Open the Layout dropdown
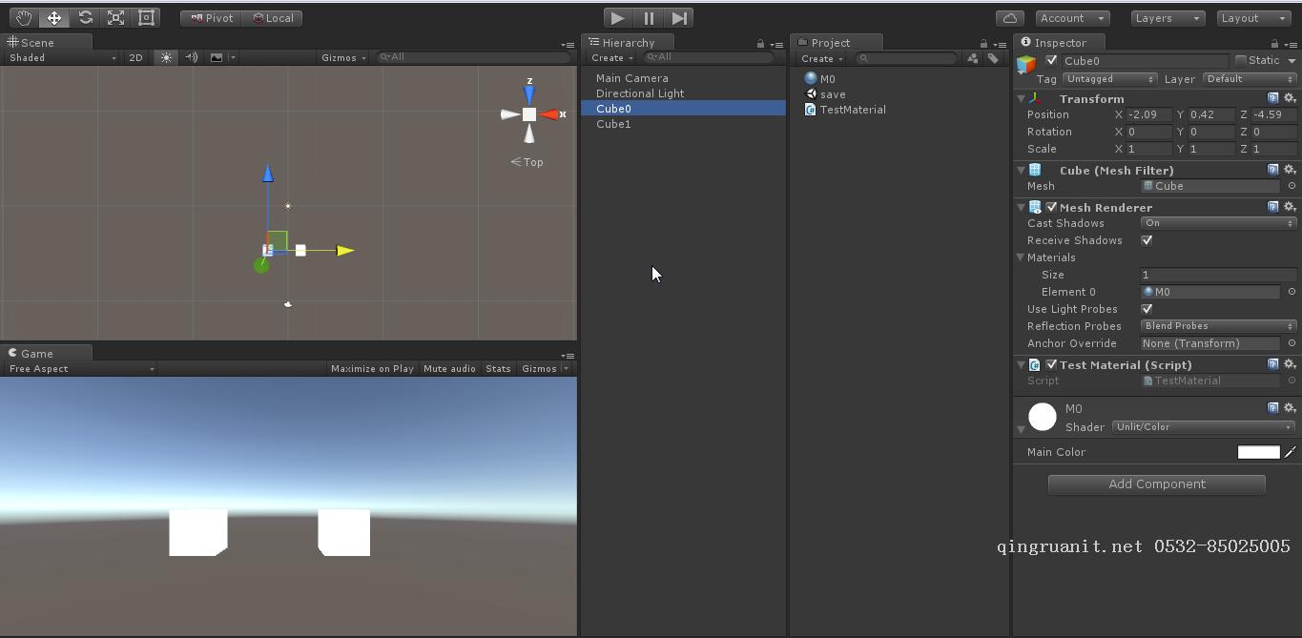Image resolution: width=1302 pixels, height=638 pixels. pyautogui.click(x=1255, y=17)
